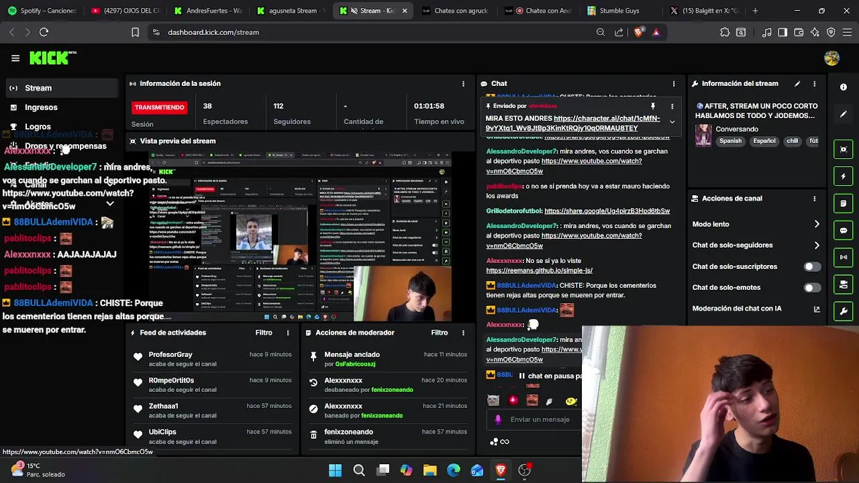
Task: Open Filtro in Acciones de moderador
Action: click(x=440, y=333)
